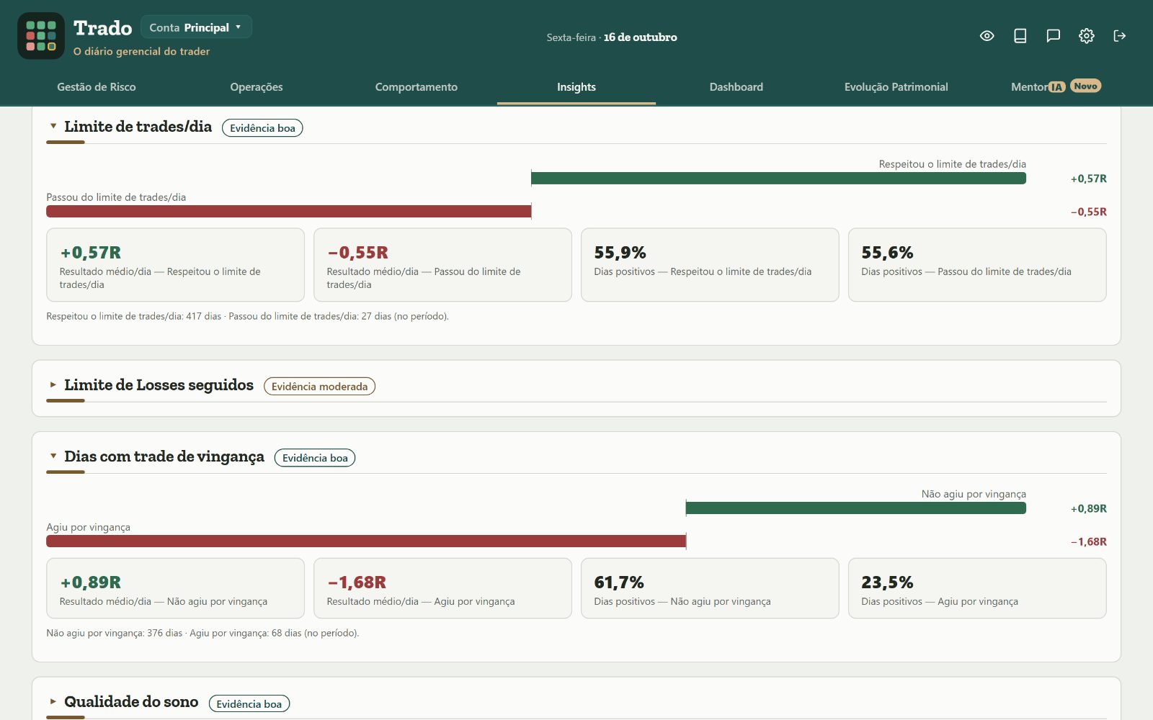Collapse the Dias com trade de vingança section

pyautogui.click(x=53, y=456)
